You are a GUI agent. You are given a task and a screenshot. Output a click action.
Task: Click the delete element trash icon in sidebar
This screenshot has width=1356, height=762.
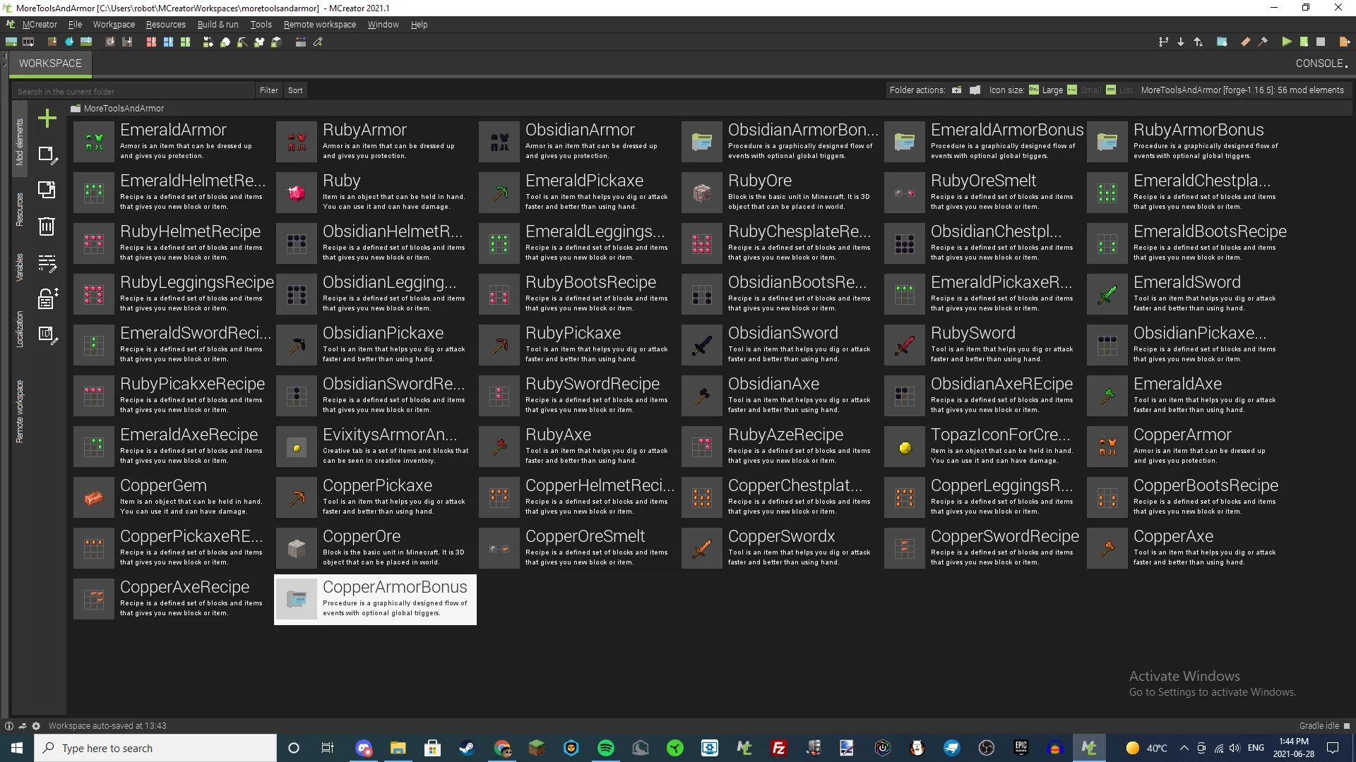[x=47, y=226]
